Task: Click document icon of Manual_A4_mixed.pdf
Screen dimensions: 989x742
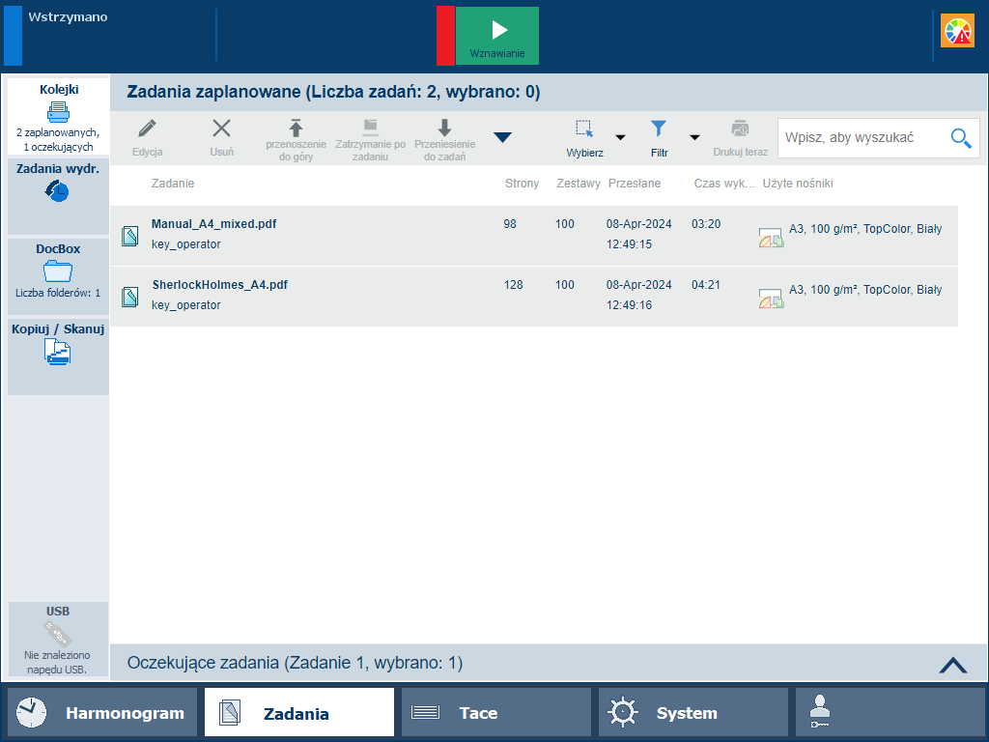Action: (130, 236)
